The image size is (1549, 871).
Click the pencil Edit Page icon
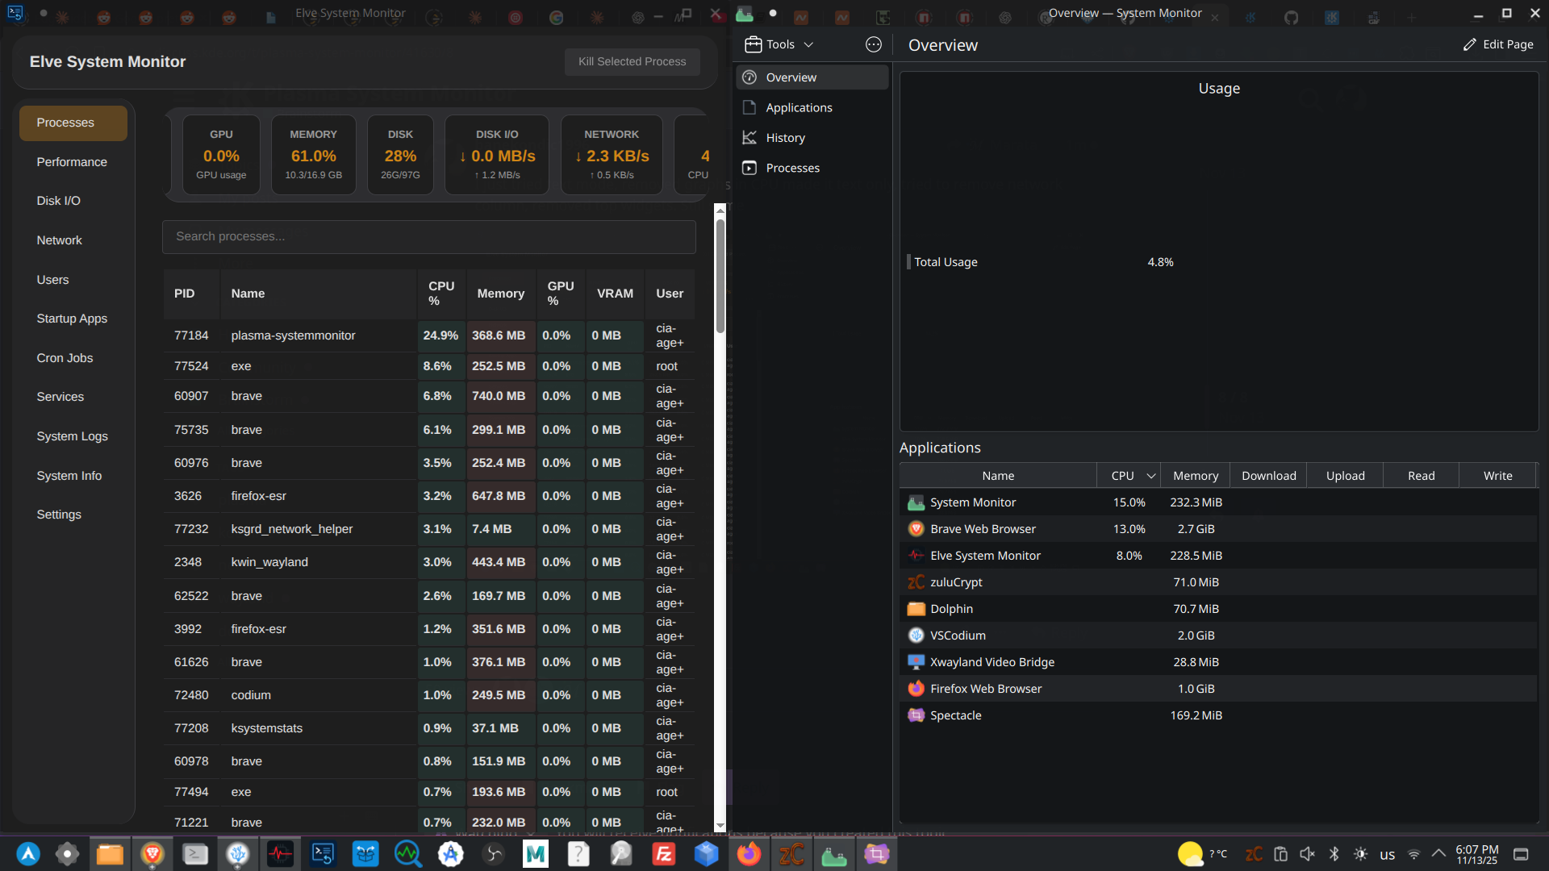(x=1470, y=44)
